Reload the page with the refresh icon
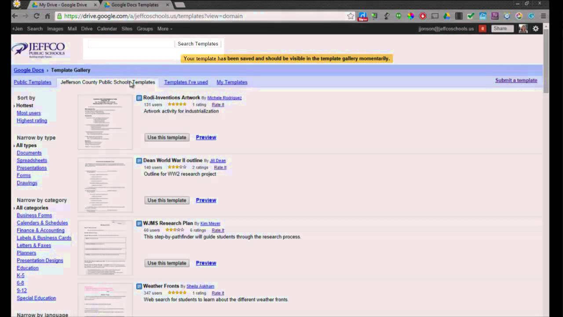This screenshot has height=317, width=563. coord(37,16)
